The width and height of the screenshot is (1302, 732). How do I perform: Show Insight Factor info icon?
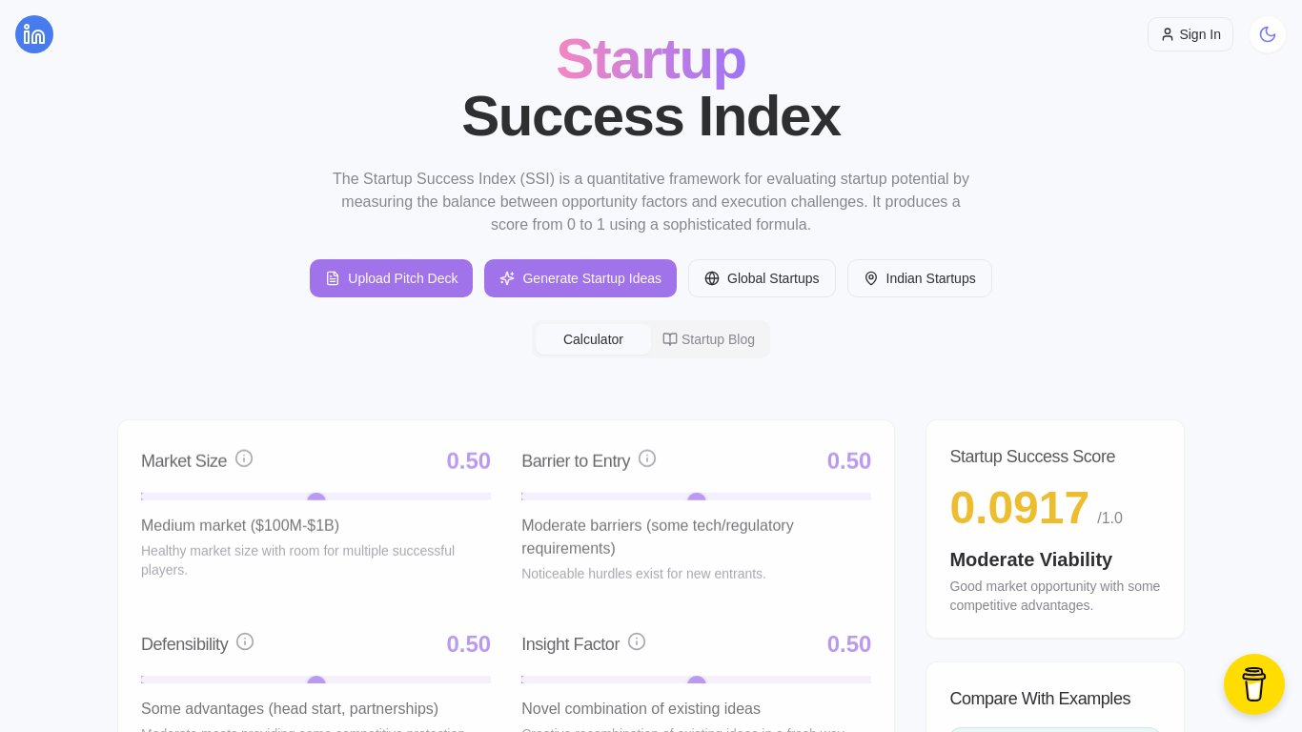point(637,641)
